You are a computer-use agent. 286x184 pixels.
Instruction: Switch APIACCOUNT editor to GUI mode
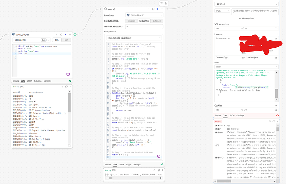point(66,40)
